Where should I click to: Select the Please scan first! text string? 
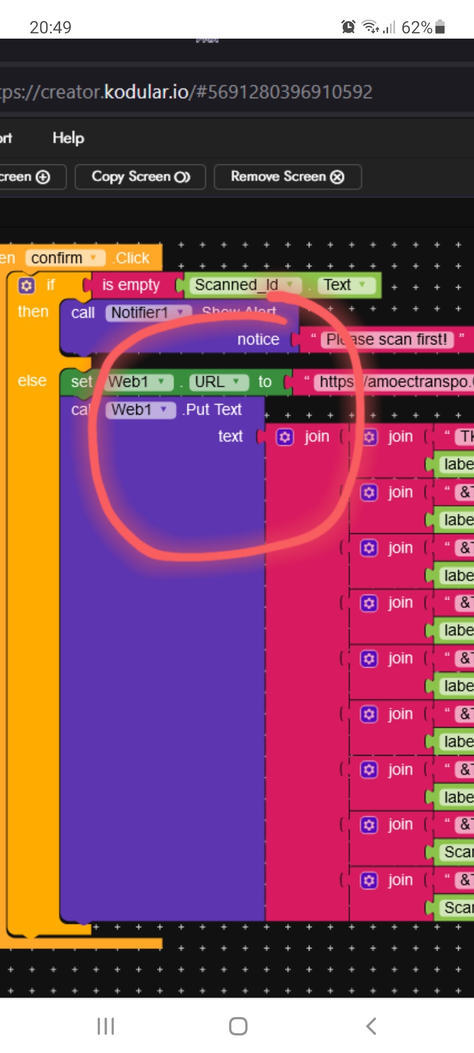[386, 339]
